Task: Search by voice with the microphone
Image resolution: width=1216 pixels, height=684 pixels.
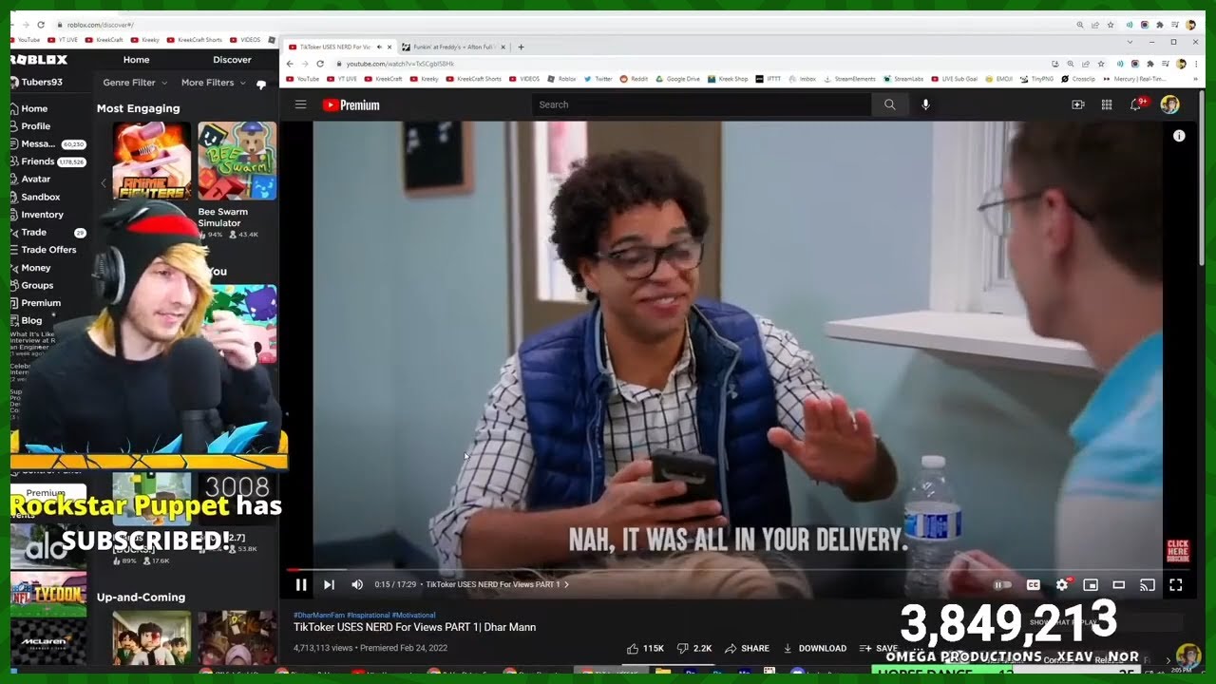Action: [926, 104]
